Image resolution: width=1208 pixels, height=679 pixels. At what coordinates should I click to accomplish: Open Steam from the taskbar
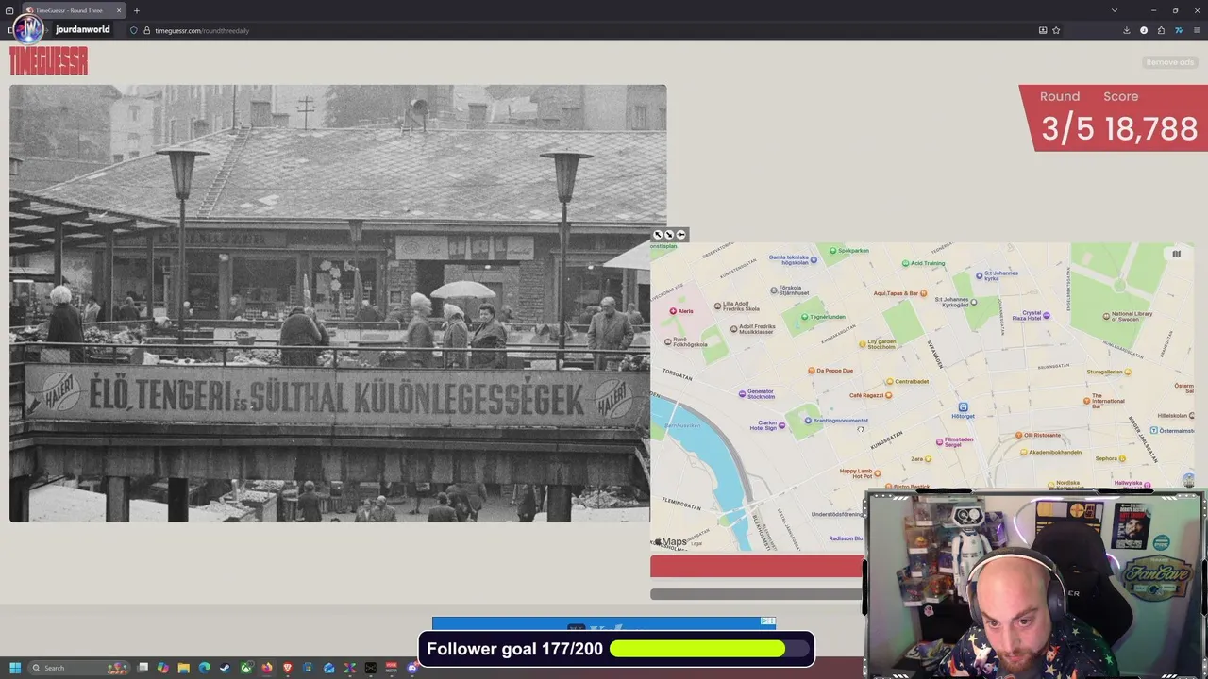point(226,668)
